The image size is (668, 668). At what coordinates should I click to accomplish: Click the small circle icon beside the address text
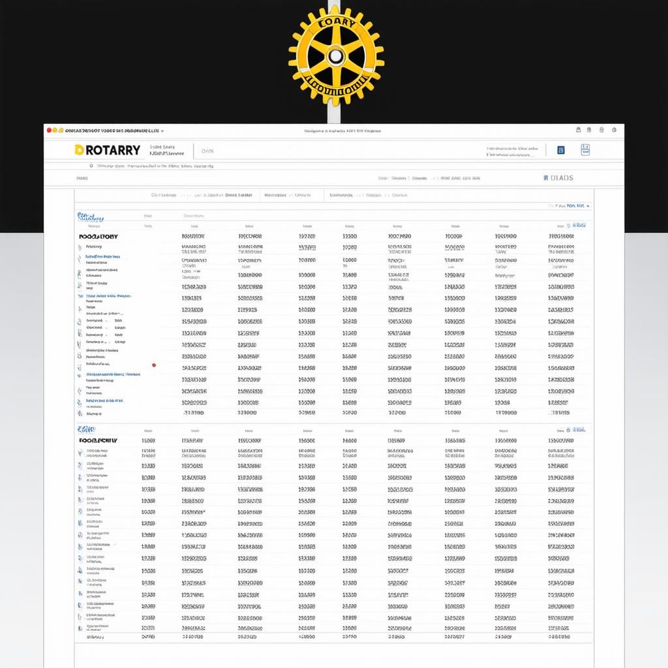(x=91, y=166)
